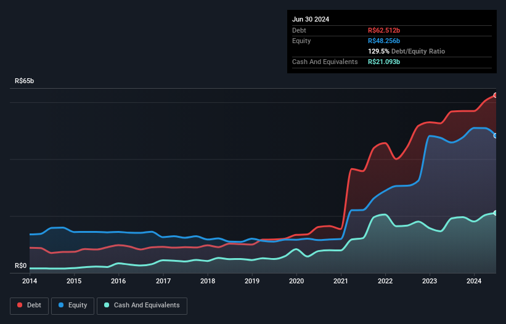Toggle the Equity series legend button

(73, 306)
